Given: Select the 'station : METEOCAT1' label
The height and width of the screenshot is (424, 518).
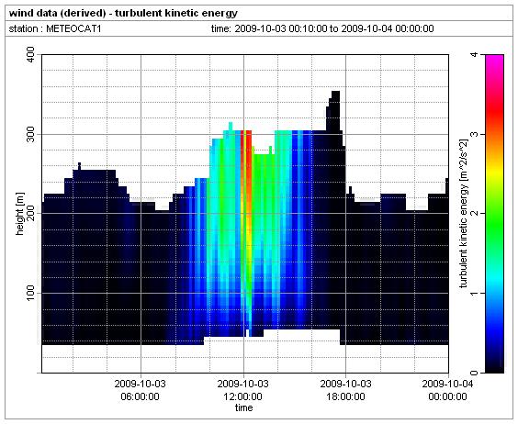Looking at the screenshot, I should click(55, 28).
